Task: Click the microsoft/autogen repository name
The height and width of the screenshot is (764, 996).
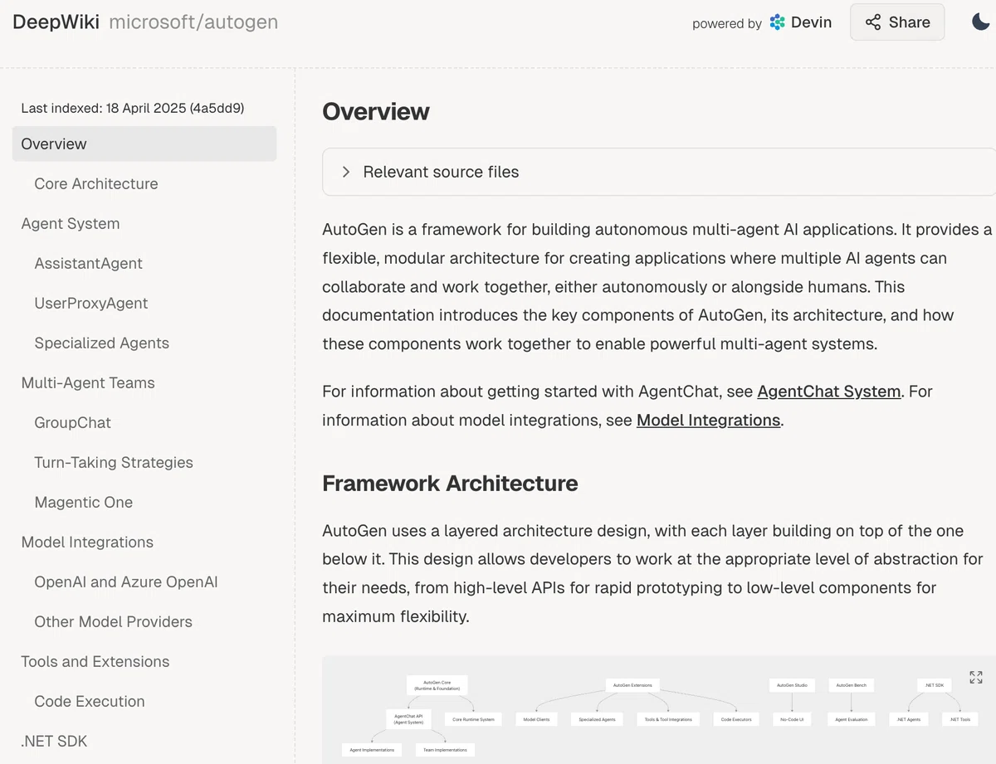Action: click(193, 22)
